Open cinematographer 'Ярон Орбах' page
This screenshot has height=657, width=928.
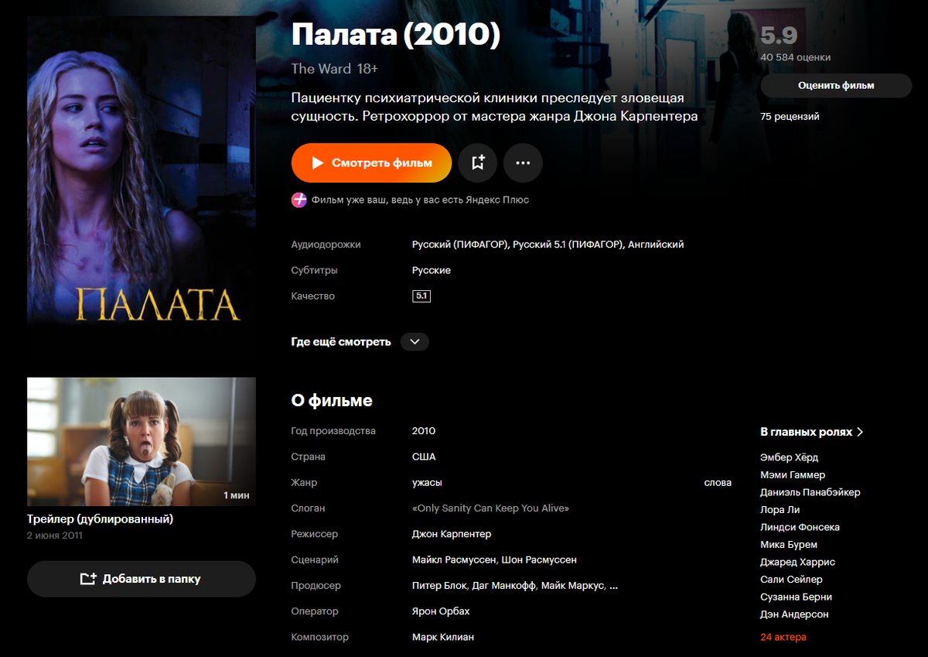441,611
